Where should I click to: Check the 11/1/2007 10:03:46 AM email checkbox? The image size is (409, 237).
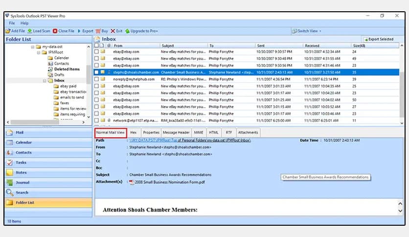coord(96,114)
